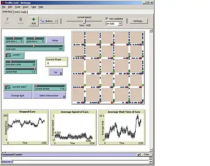Viewport: 210px width, 166px height.
Task: Click the speed-limit slider
Action: tap(21, 70)
